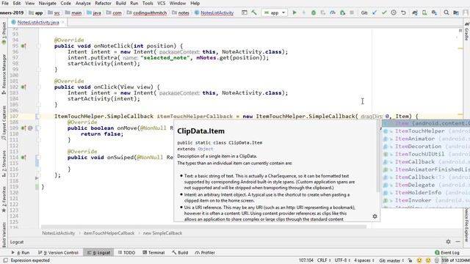Select ItemAnimator in completion list

point(426,139)
